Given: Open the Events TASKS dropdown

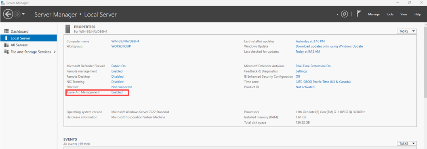Looking at the screenshot, I should tap(407, 143).
